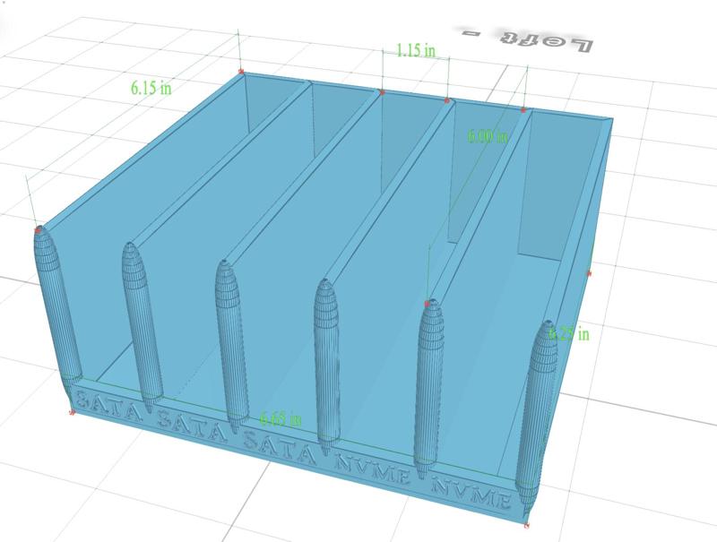
Task: Edit the 6.15 in height dimension
Action: (154, 90)
